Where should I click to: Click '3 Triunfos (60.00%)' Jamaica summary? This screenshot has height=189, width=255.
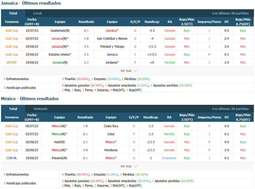click(x=76, y=79)
